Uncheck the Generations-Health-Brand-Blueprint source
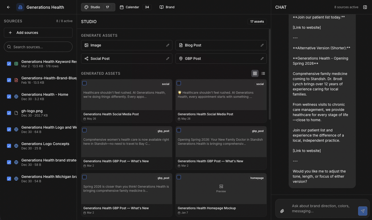The image size is (372, 220). 9,80
